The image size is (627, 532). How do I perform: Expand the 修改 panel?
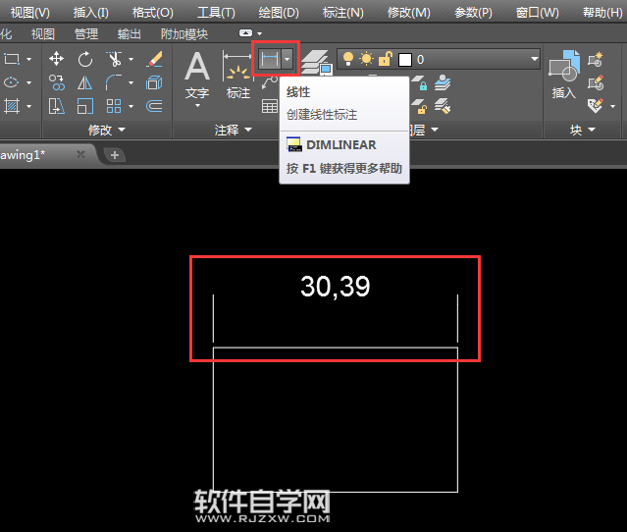(107, 130)
